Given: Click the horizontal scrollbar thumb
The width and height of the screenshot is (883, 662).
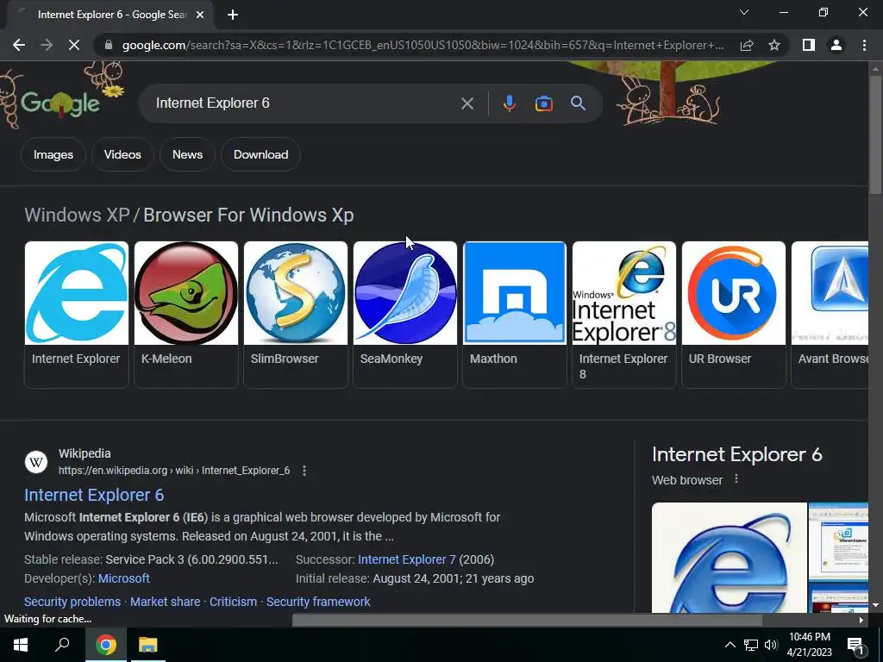Looking at the screenshot, I should point(527,620).
